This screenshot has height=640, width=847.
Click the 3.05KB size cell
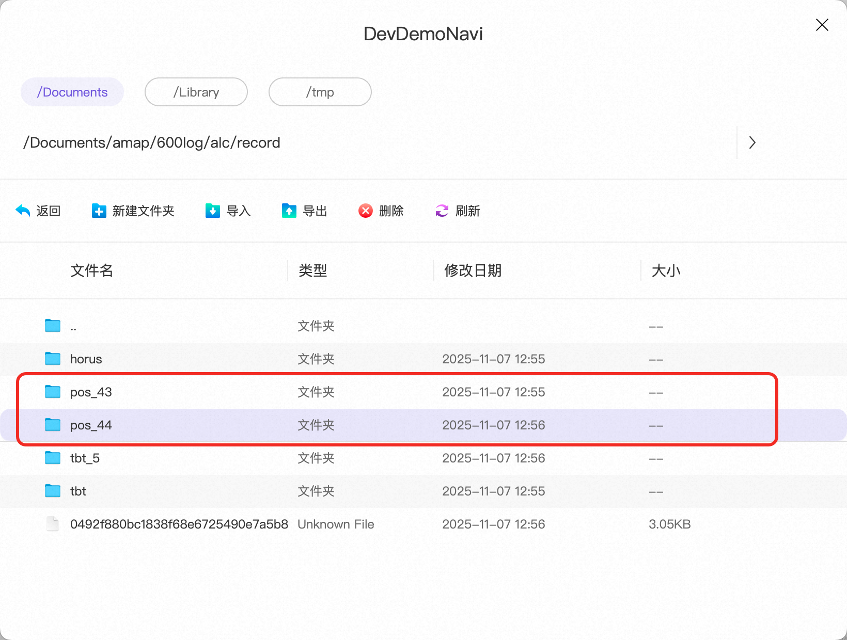point(670,524)
